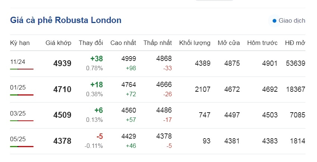The image size is (317, 162).
Task: Click the HĐ mở column header
Action: [x=295, y=43]
